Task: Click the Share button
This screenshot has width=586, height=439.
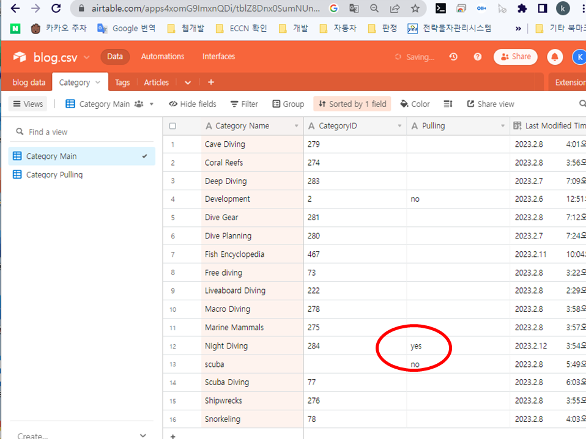Action: coord(516,57)
